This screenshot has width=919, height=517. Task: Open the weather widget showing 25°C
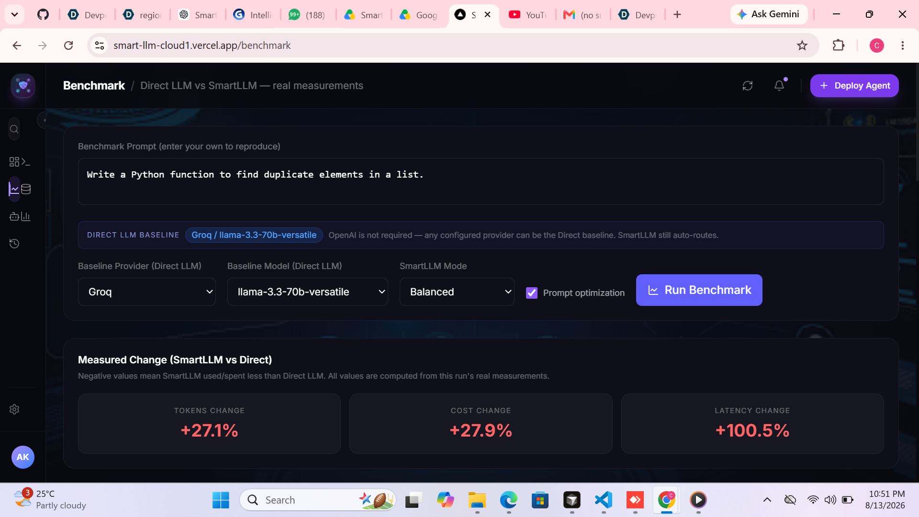pyautogui.click(x=50, y=500)
